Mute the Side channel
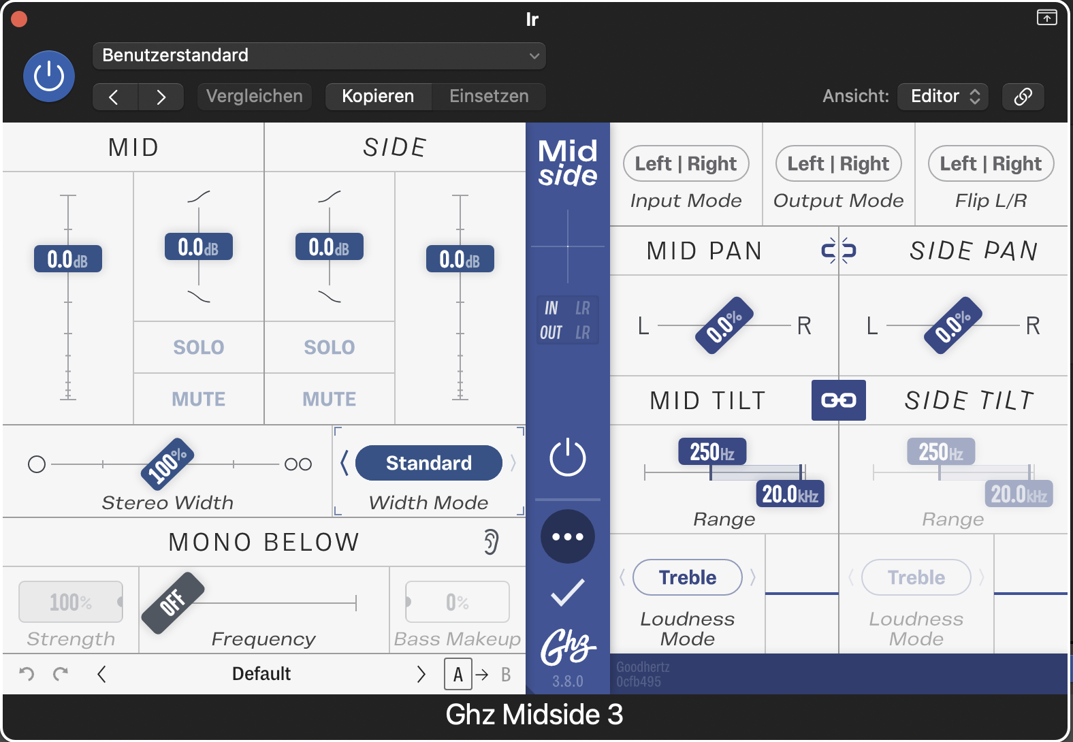Screen dimensions: 1073x742 pos(329,399)
